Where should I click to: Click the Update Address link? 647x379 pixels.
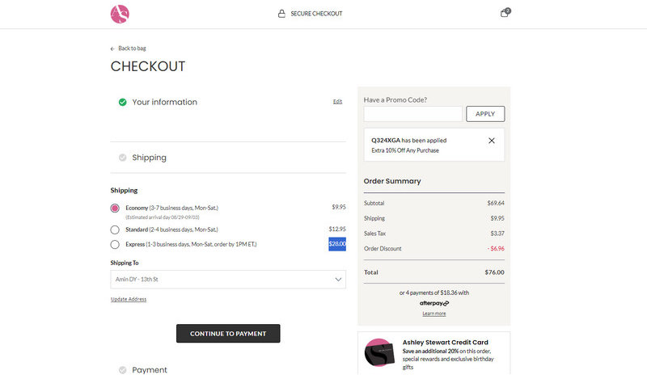click(x=129, y=300)
